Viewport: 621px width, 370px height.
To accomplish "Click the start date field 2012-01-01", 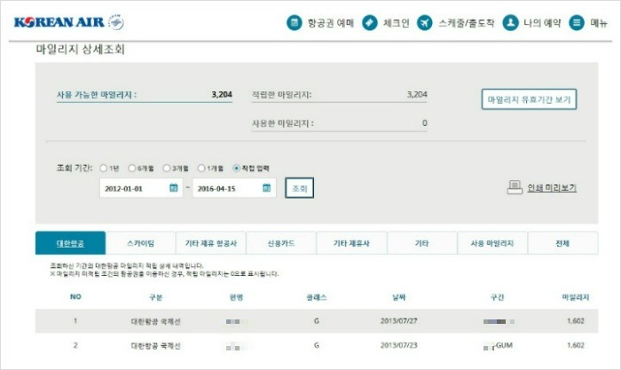I will tap(141, 188).
